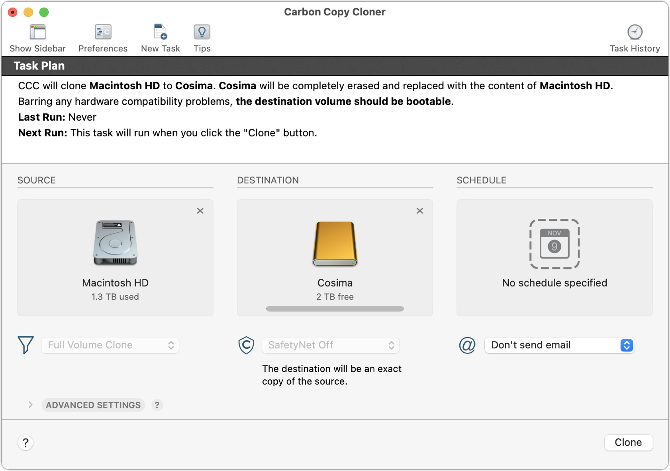Create a New Task from the toolbar
This screenshot has height=471, width=670.
point(160,32)
